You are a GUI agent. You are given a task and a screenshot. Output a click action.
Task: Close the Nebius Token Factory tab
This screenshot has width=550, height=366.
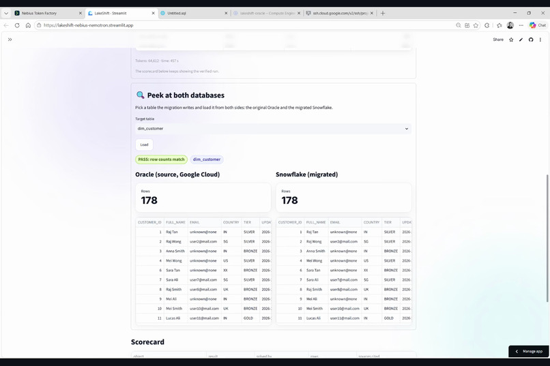coord(81,14)
